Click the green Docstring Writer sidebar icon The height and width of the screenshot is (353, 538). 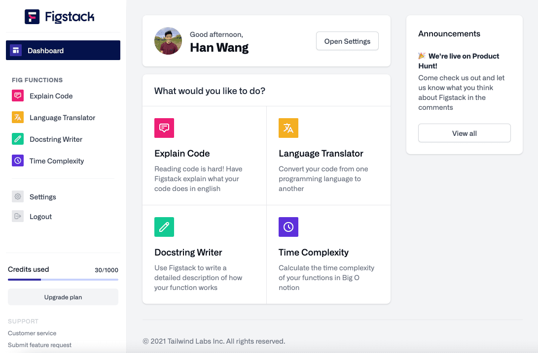(x=18, y=139)
